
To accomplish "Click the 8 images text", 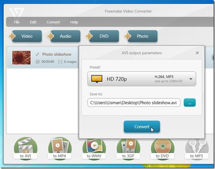I will [x=70, y=62].
